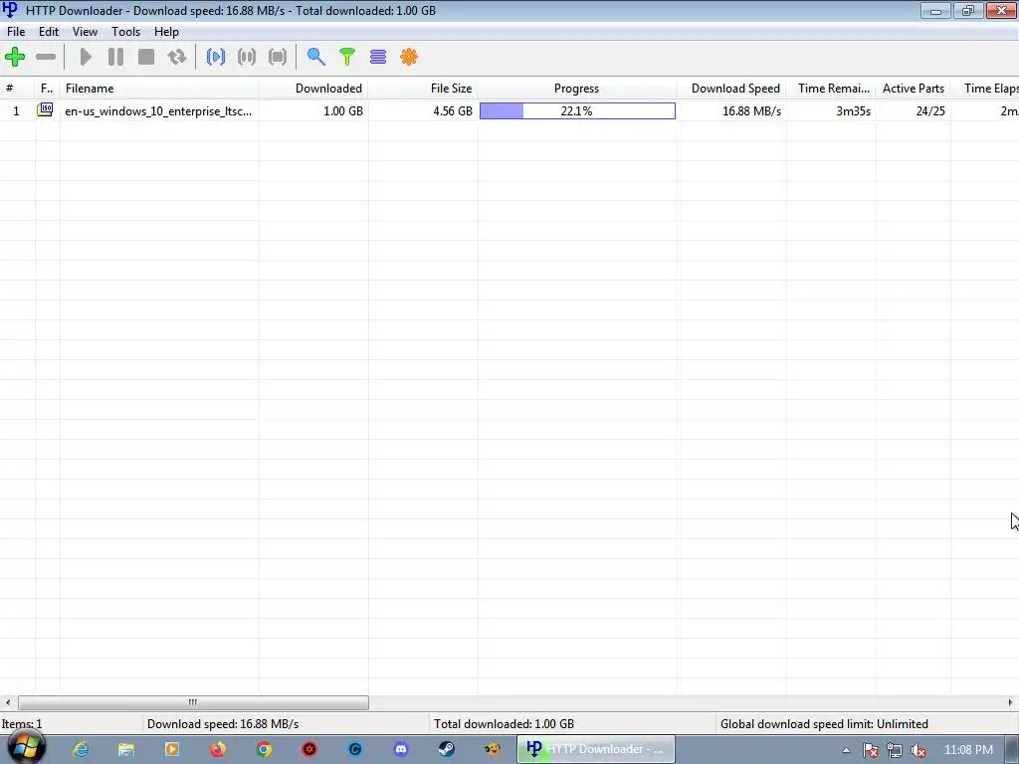The image size is (1019, 764).
Task: Stop all downloads
Action: 278,57
